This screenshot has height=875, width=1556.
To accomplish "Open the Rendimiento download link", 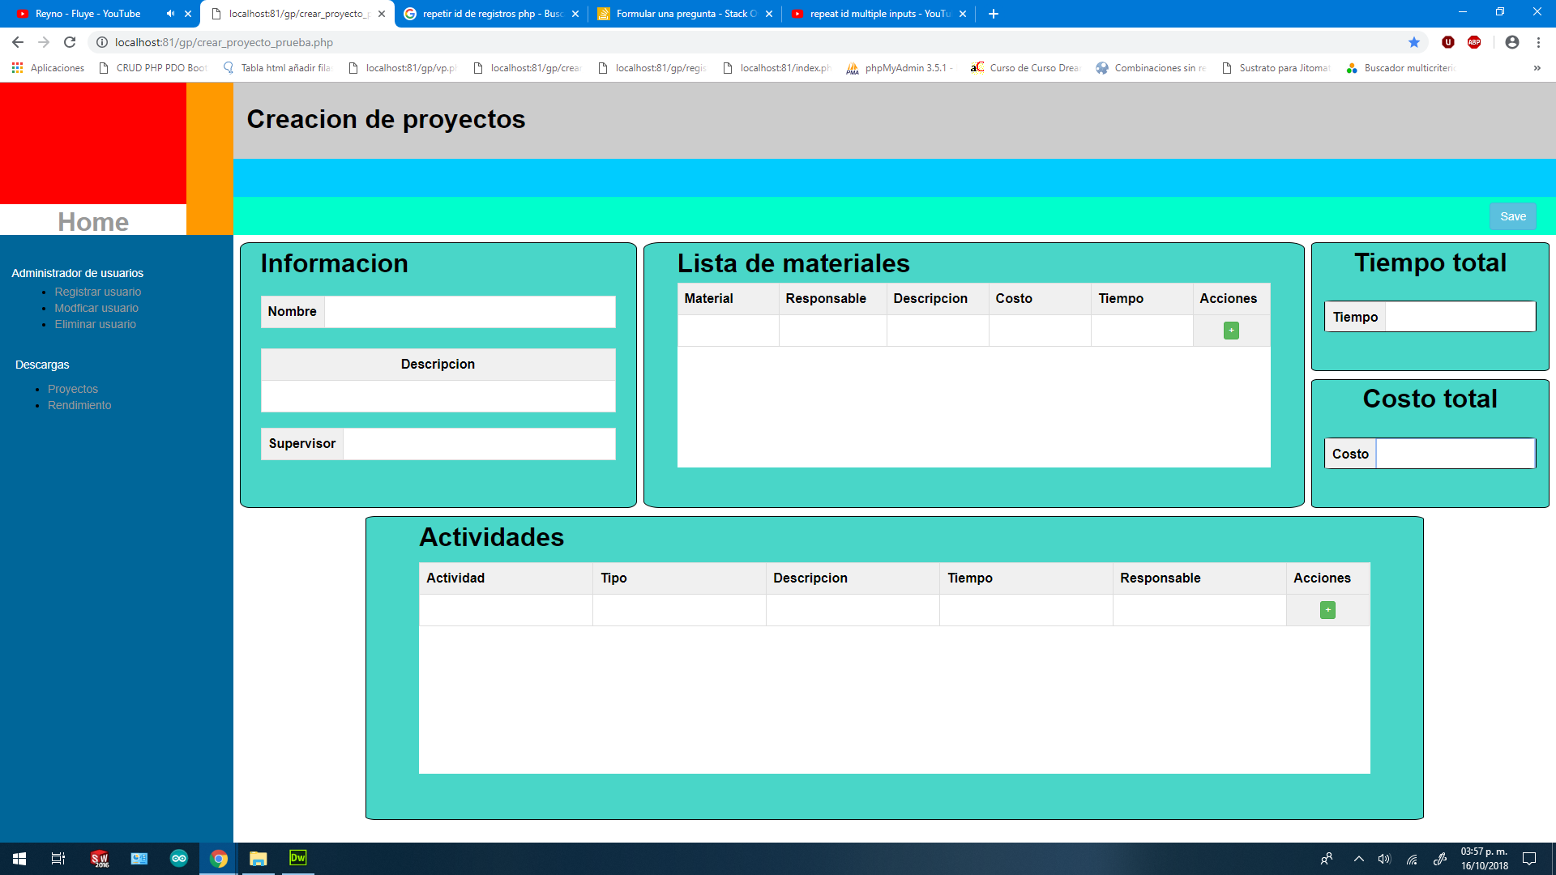I will (79, 405).
